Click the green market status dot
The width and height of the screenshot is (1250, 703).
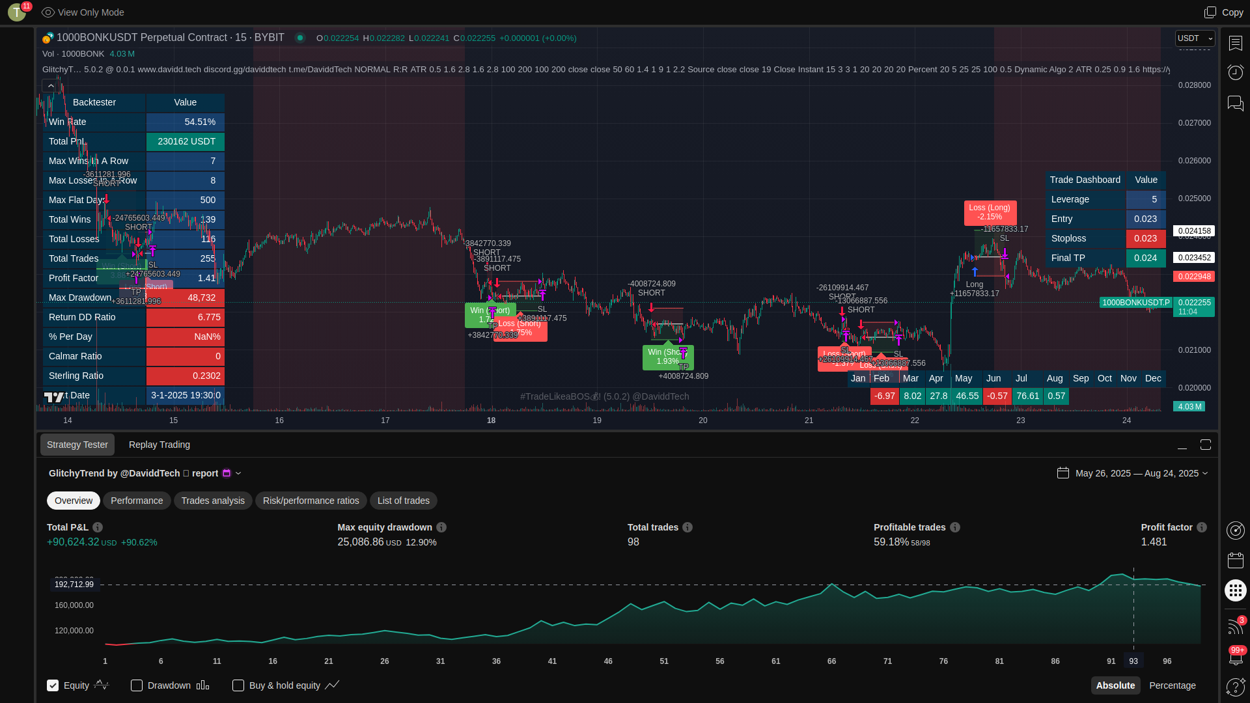pyautogui.click(x=300, y=38)
